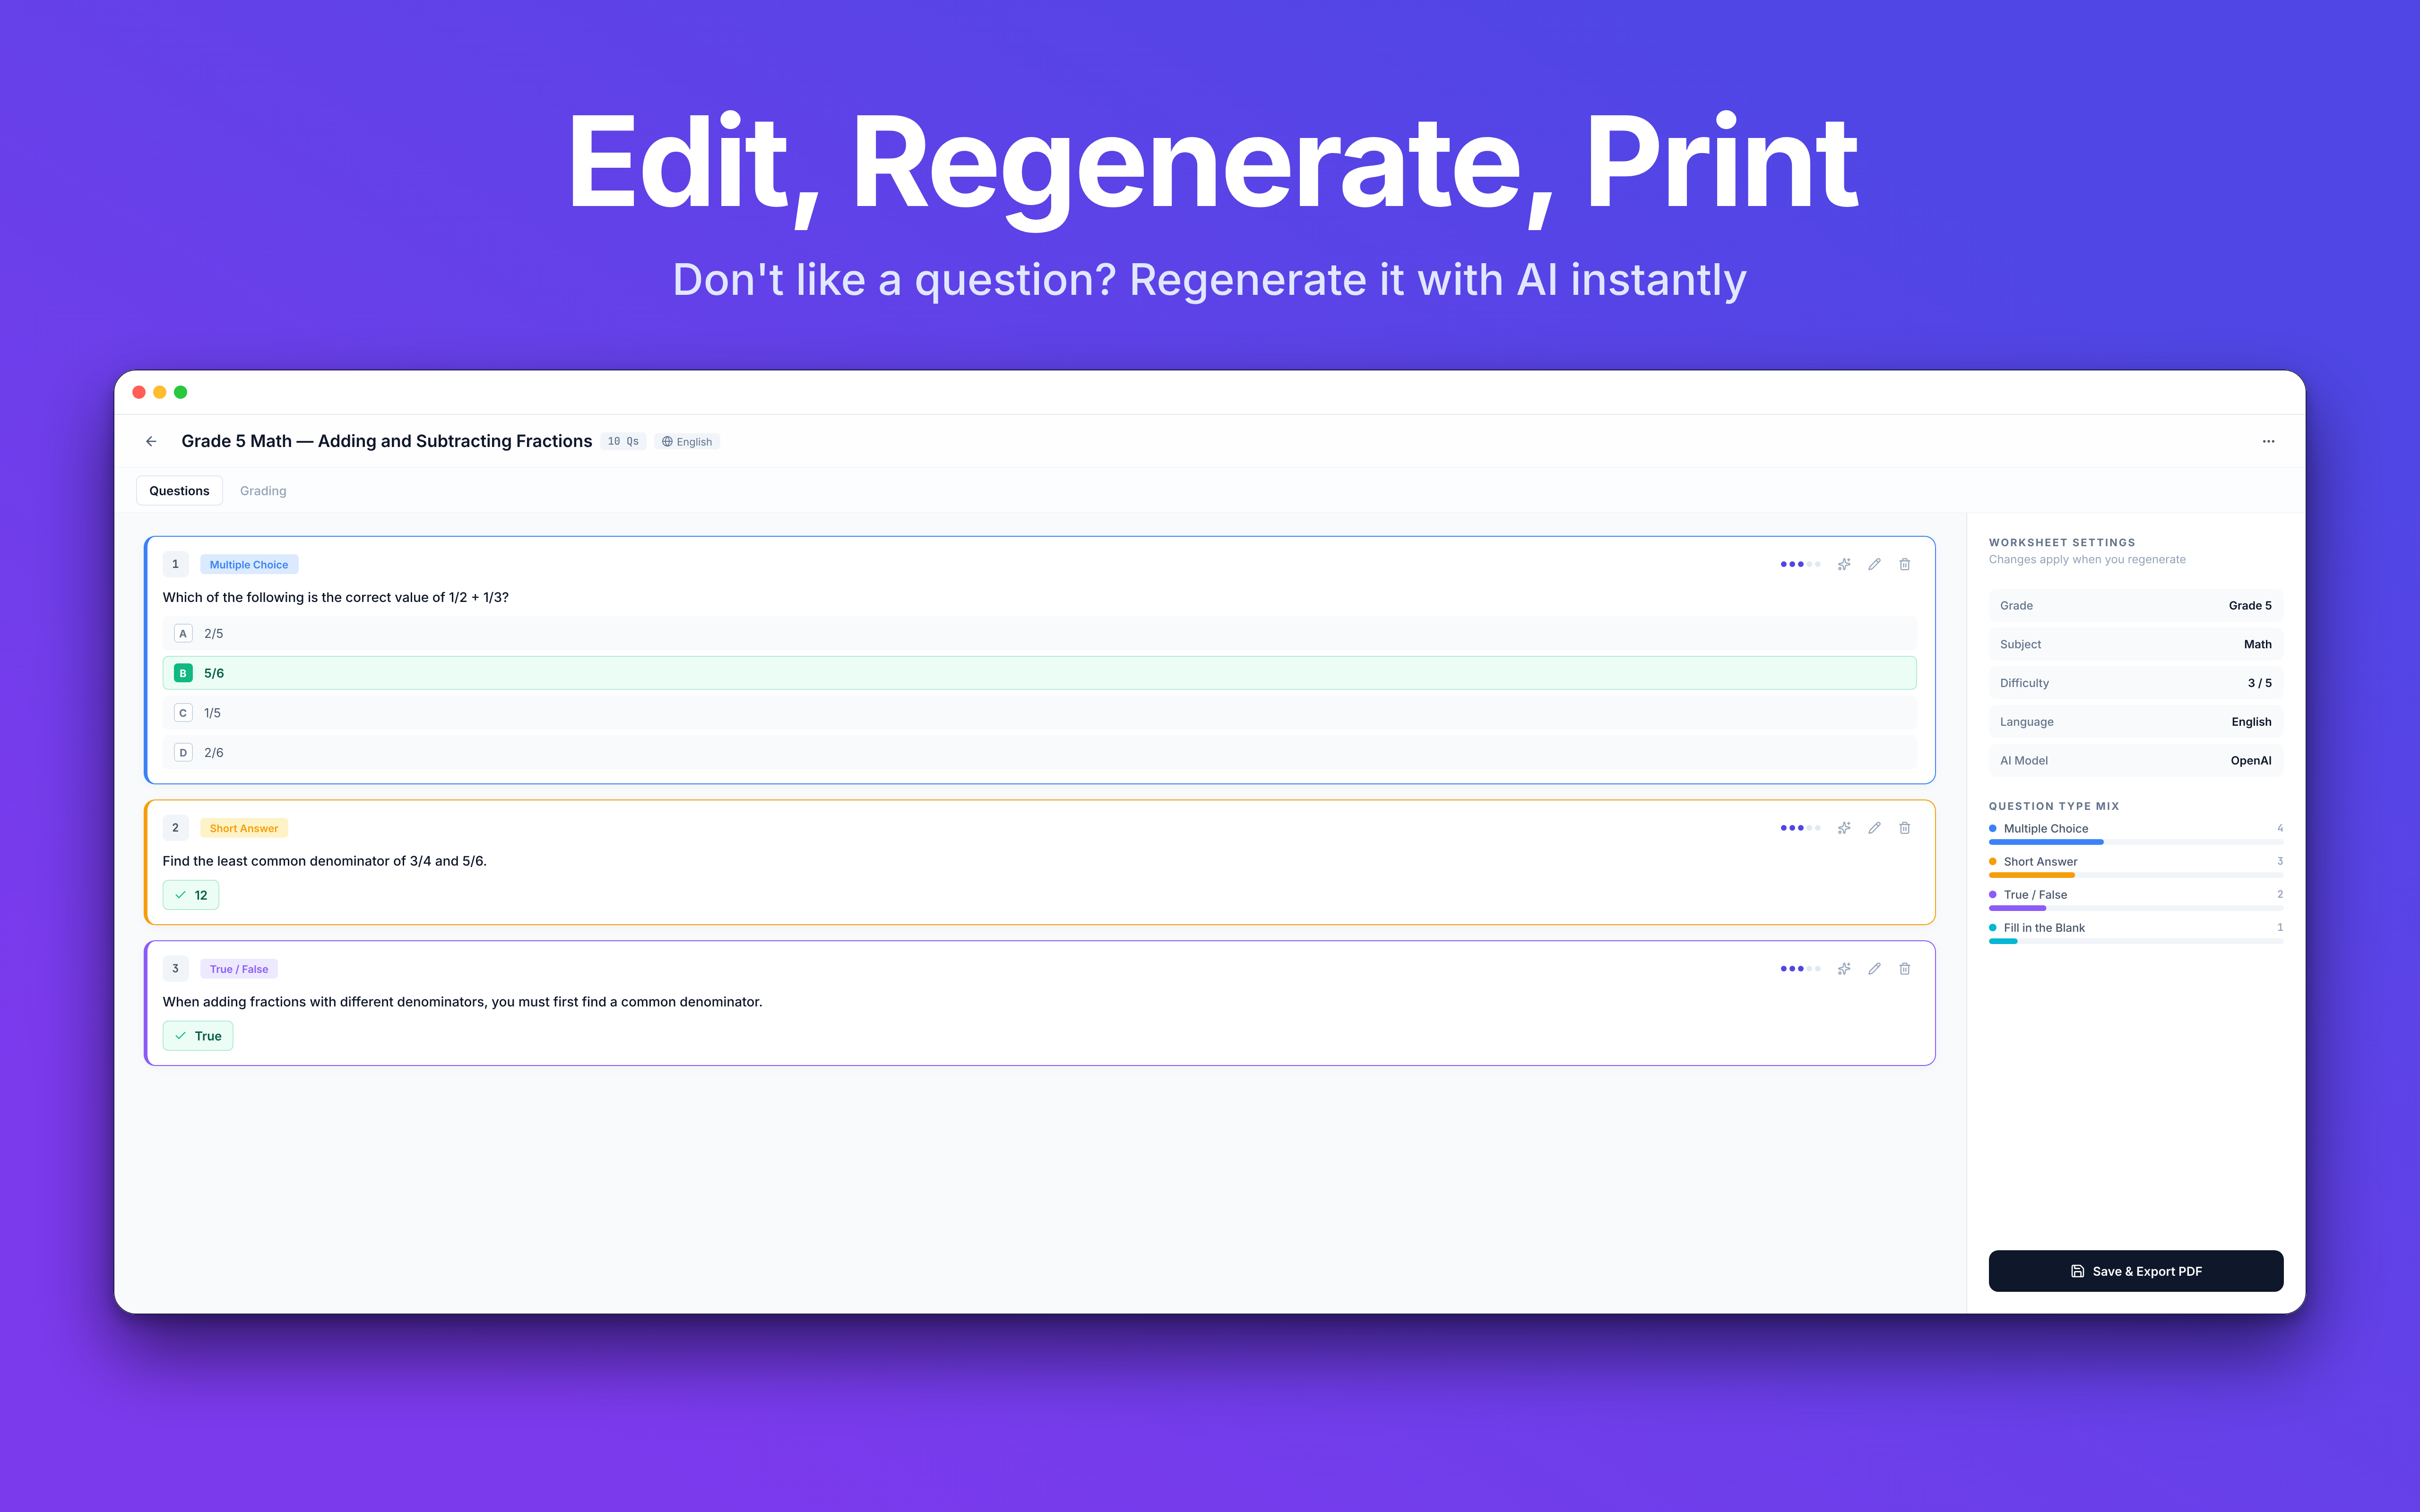Click question number 2 badge
2420x1512 pixels.
175,828
